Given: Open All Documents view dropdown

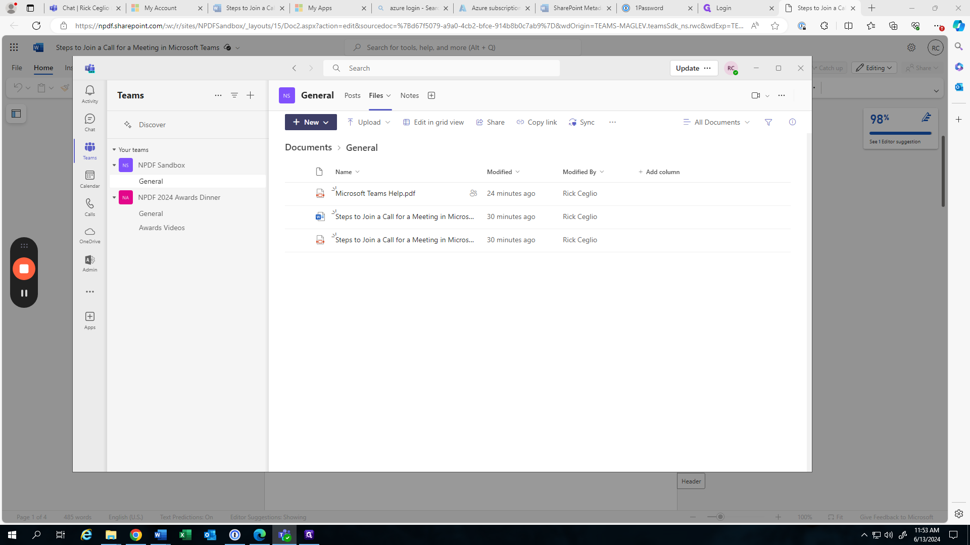Looking at the screenshot, I should tap(716, 122).
